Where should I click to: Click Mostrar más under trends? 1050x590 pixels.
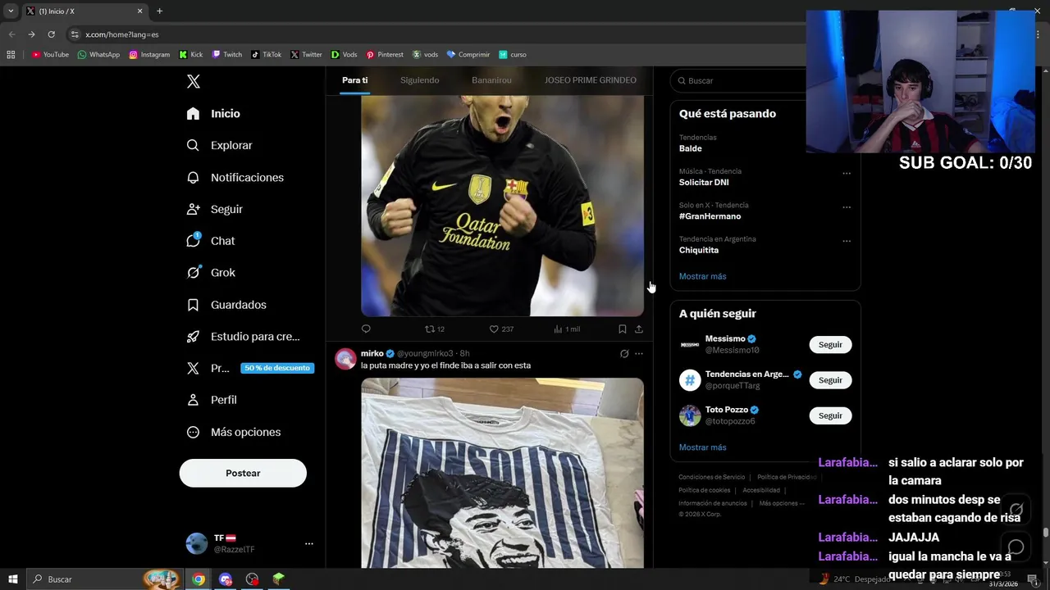703,276
